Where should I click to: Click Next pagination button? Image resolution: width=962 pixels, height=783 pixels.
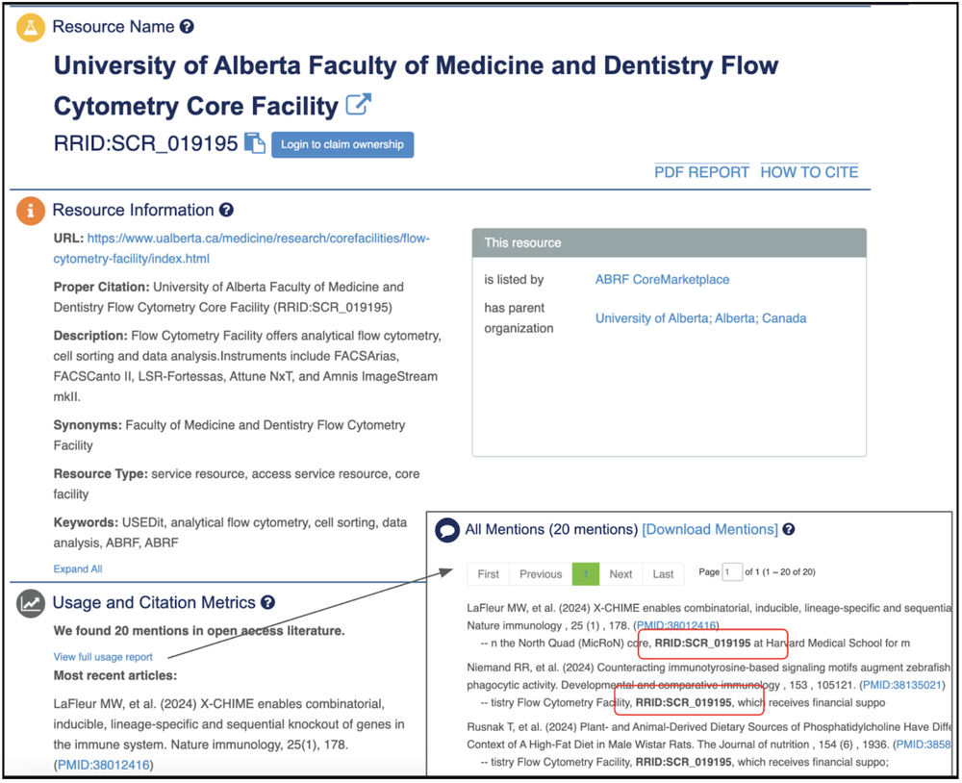tap(620, 574)
